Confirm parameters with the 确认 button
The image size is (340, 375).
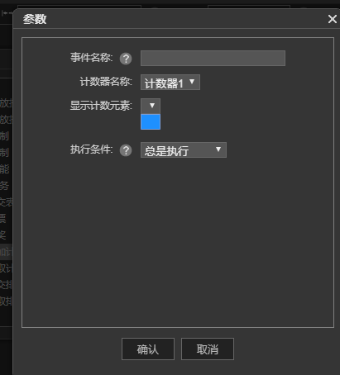(148, 349)
